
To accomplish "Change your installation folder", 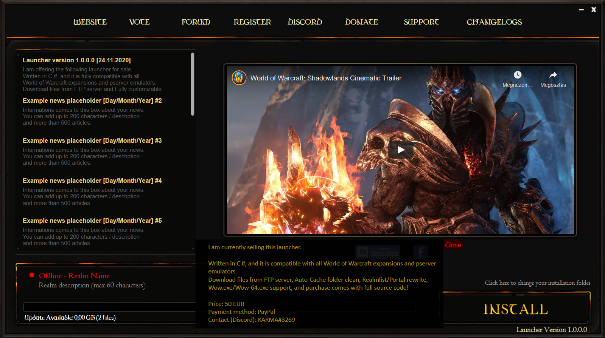I will (537, 283).
